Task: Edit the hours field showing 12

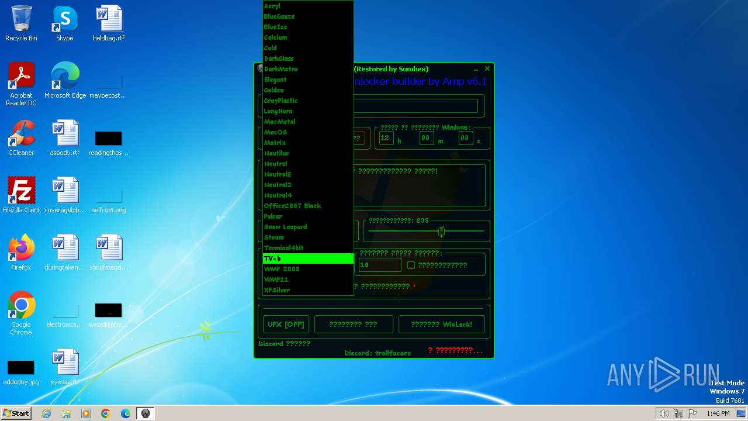Action: (386, 138)
